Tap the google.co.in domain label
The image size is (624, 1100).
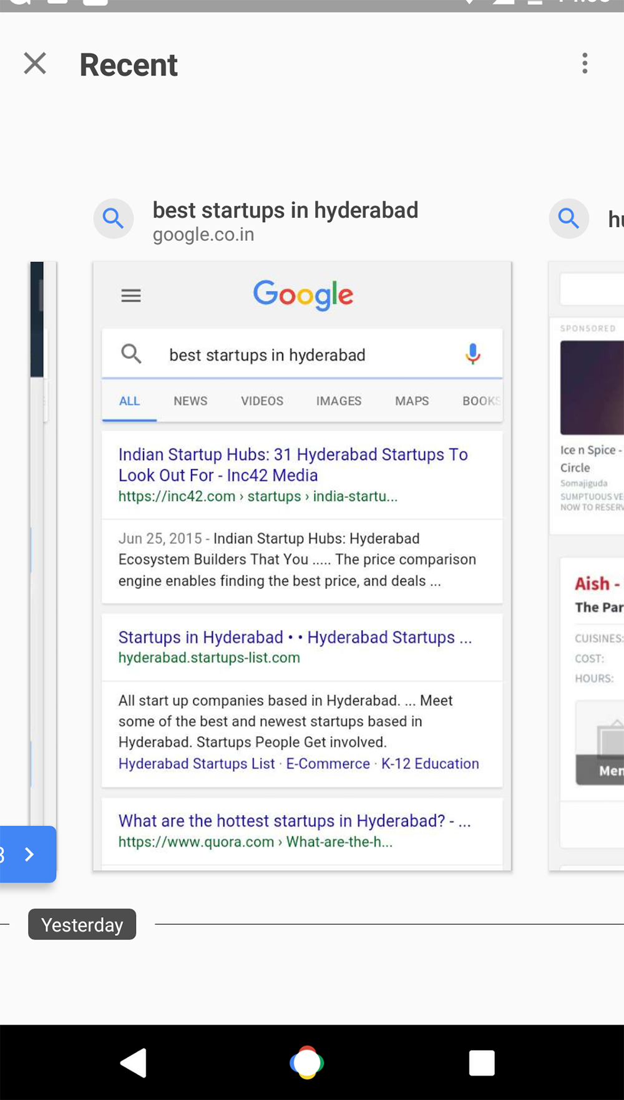coord(203,235)
